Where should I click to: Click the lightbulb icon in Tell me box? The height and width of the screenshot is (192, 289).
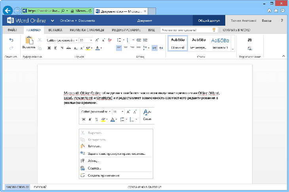pos(214,30)
